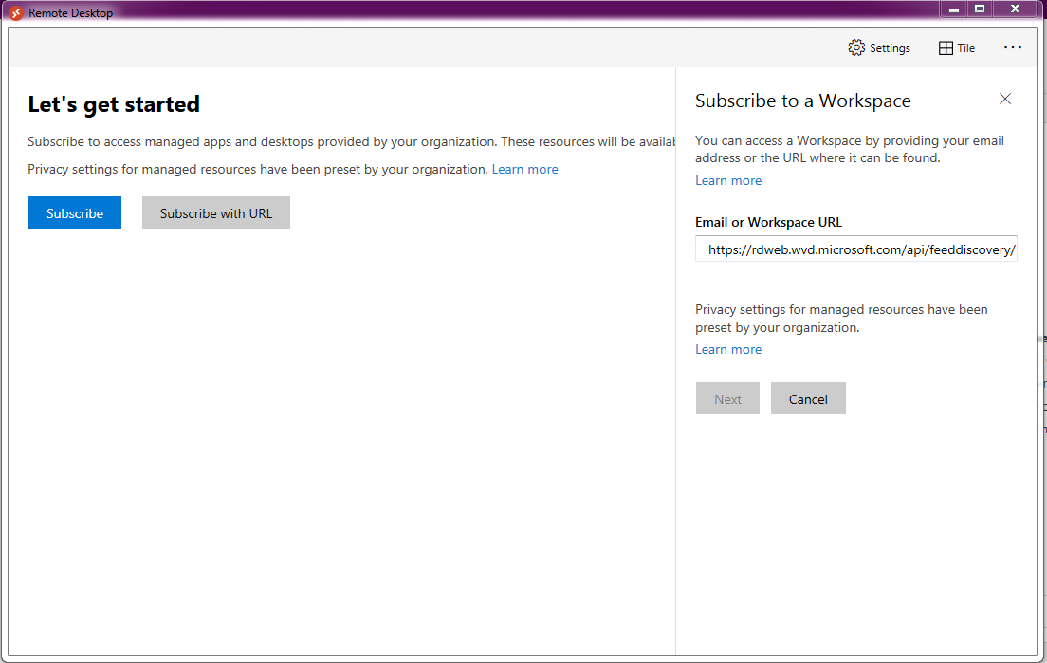
Task: Select the grid icon beside the Tile label
Action: [x=944, y=46]
